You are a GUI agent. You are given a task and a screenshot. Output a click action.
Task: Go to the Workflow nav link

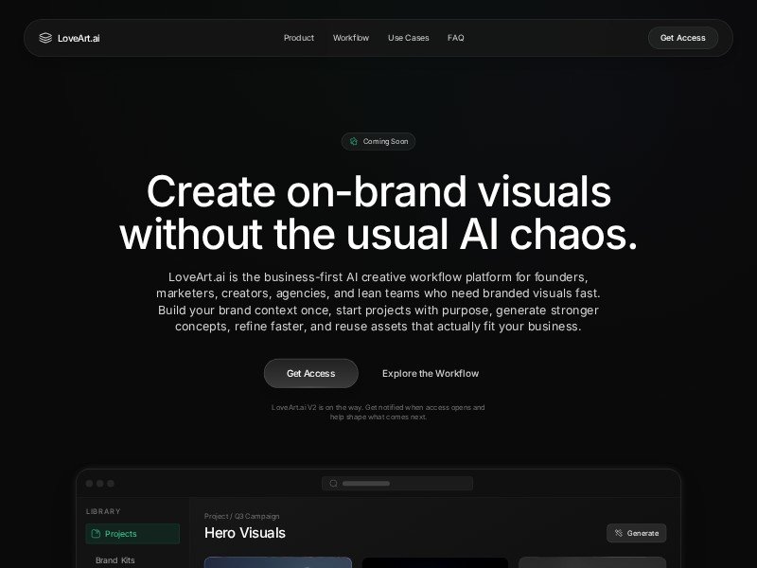351,38
